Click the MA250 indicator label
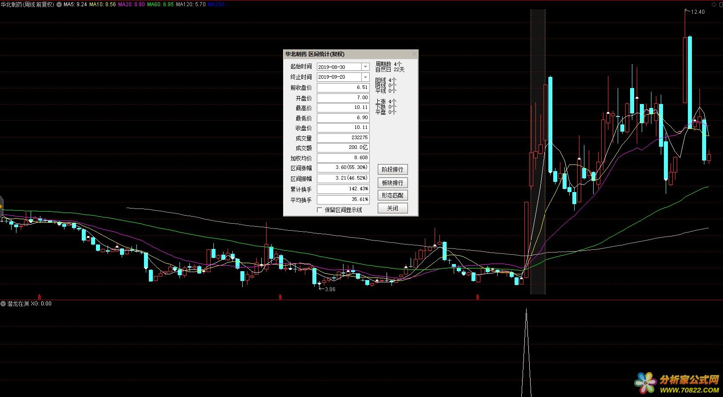Image resolution: width=723 pixels, height=397 pixels. 219,4
